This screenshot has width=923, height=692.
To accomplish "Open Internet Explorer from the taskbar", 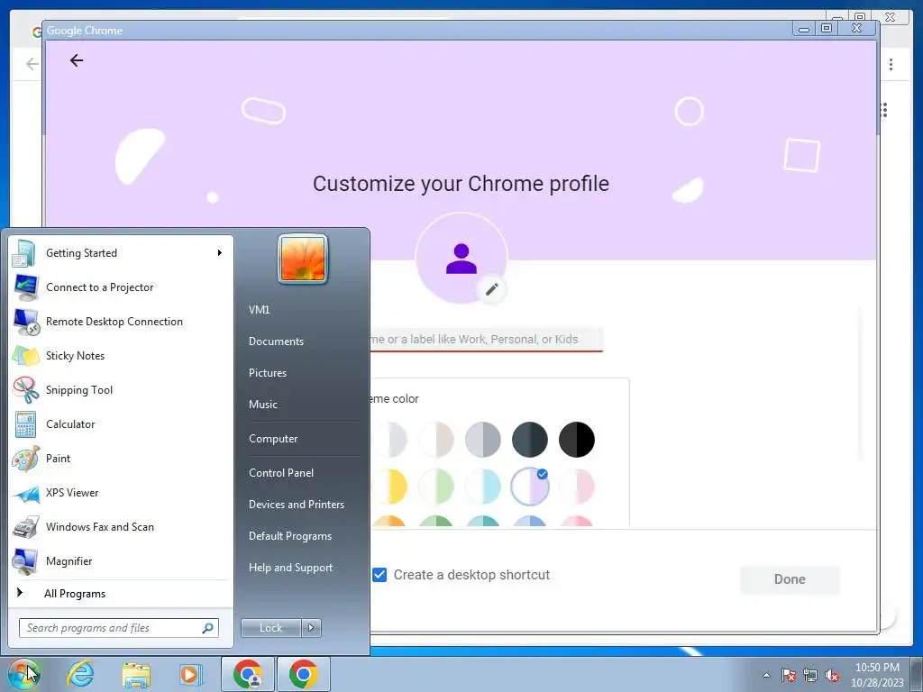I will click(79, 674).
